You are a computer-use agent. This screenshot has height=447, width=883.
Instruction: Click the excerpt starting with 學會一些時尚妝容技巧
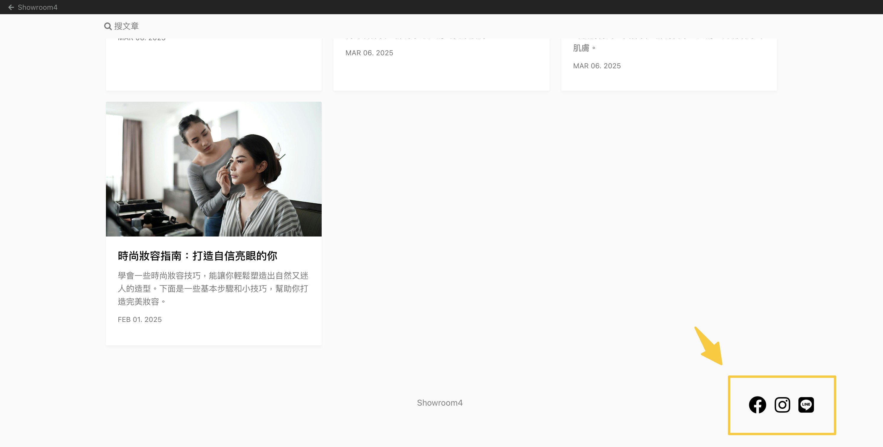point(213,289)
